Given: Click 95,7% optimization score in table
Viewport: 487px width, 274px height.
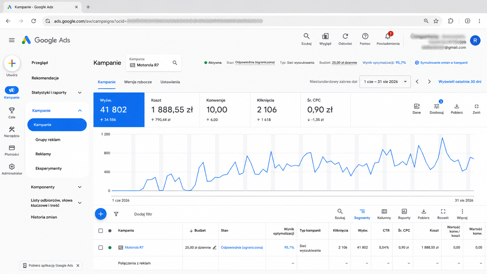Looking at the screenshot, I should pos(289,248).
